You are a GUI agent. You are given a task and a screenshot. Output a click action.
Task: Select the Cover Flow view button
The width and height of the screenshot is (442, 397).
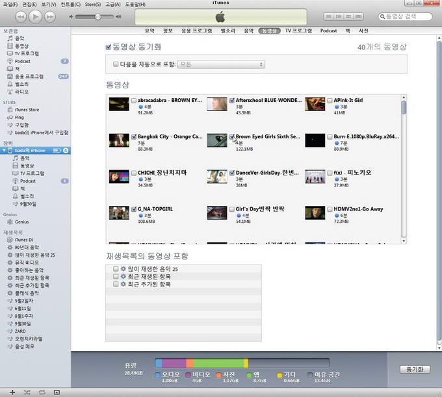click(358, 17)
